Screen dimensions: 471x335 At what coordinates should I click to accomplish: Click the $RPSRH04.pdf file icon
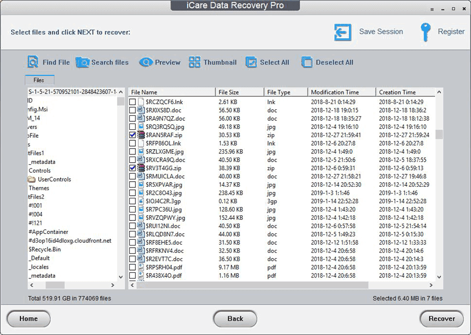pyautogui.click(x=141, y=267)
